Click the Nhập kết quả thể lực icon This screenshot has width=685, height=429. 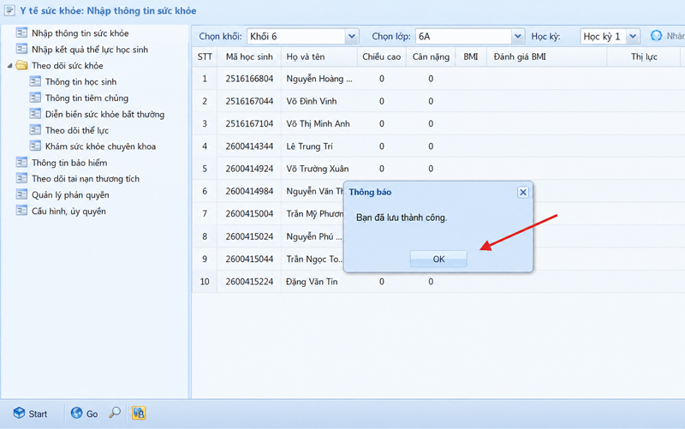(x=21, y=49)
